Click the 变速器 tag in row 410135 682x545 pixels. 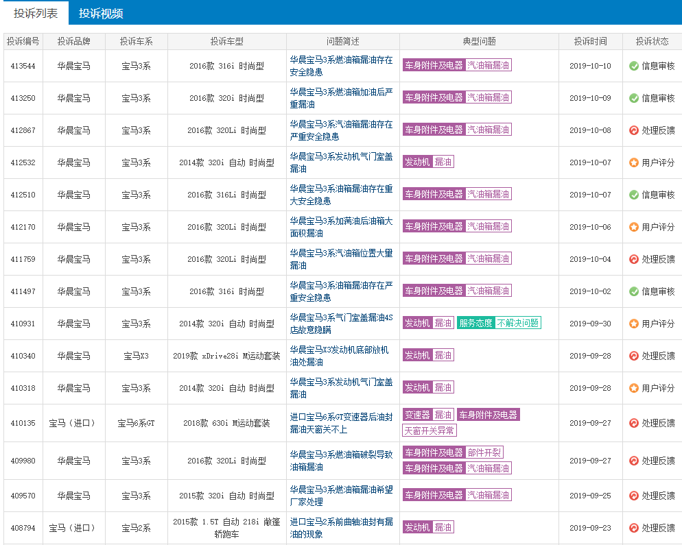coord(417,415)
